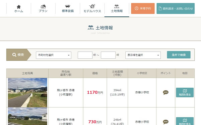Image resolution: width=201 pixels, height=125 pixels.
Task: Click the 価格 column header
Action: 95,73
